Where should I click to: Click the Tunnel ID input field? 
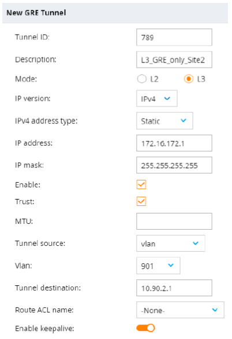point(174,37)
